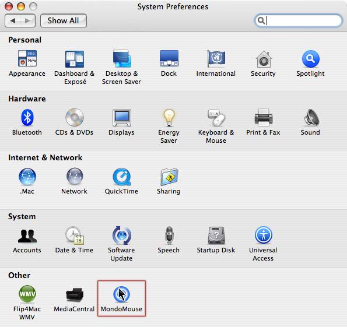
Task: Open the Dock preferences icon
Action: click(x=169, y=58)
